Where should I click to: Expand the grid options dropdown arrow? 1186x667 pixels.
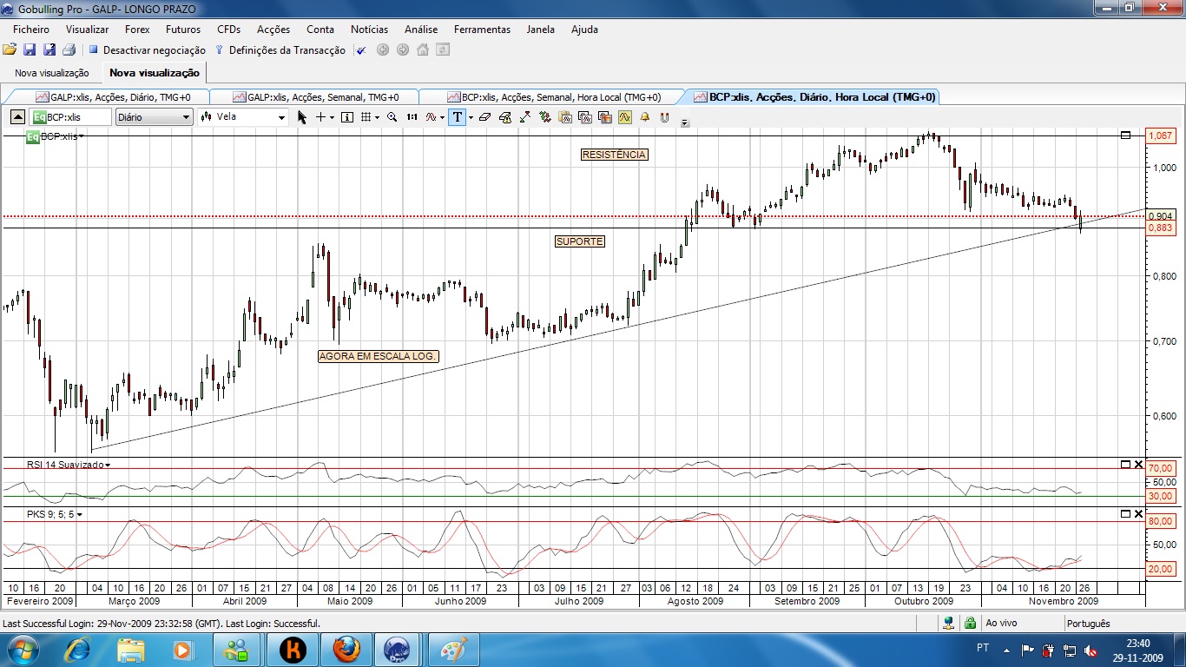pyautogui.click(x=377, y=117)
